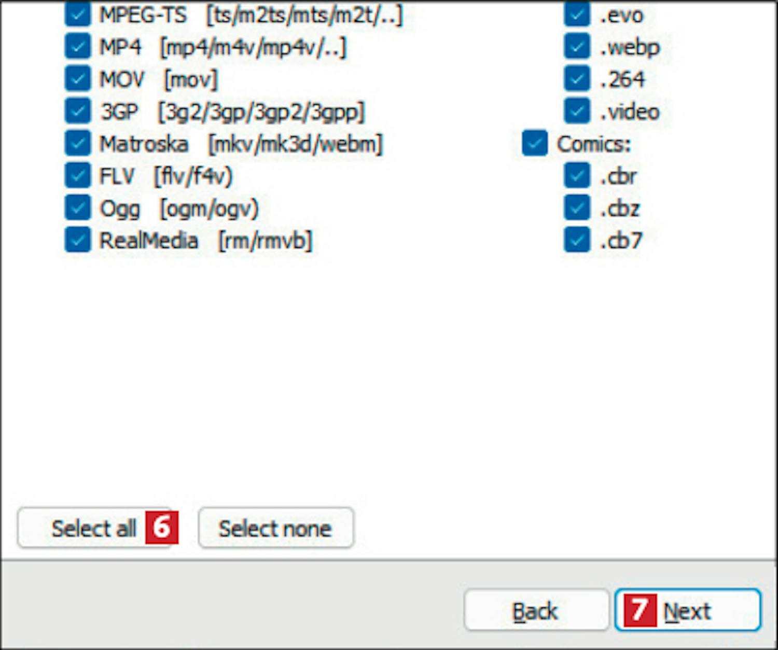Viewport: 778px width, 650px height.
Task: Go Back to the previous step
Action: tap(536, 610)
